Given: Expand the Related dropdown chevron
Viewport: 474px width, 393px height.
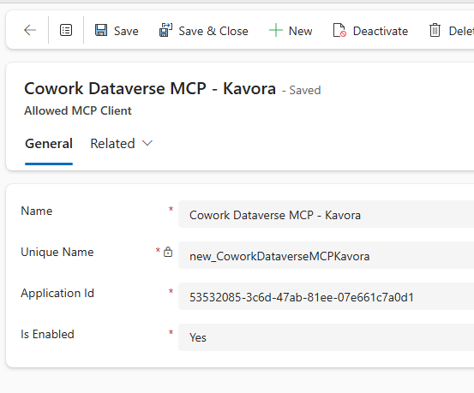Looking at the screenshot, I should coord(147,143).
